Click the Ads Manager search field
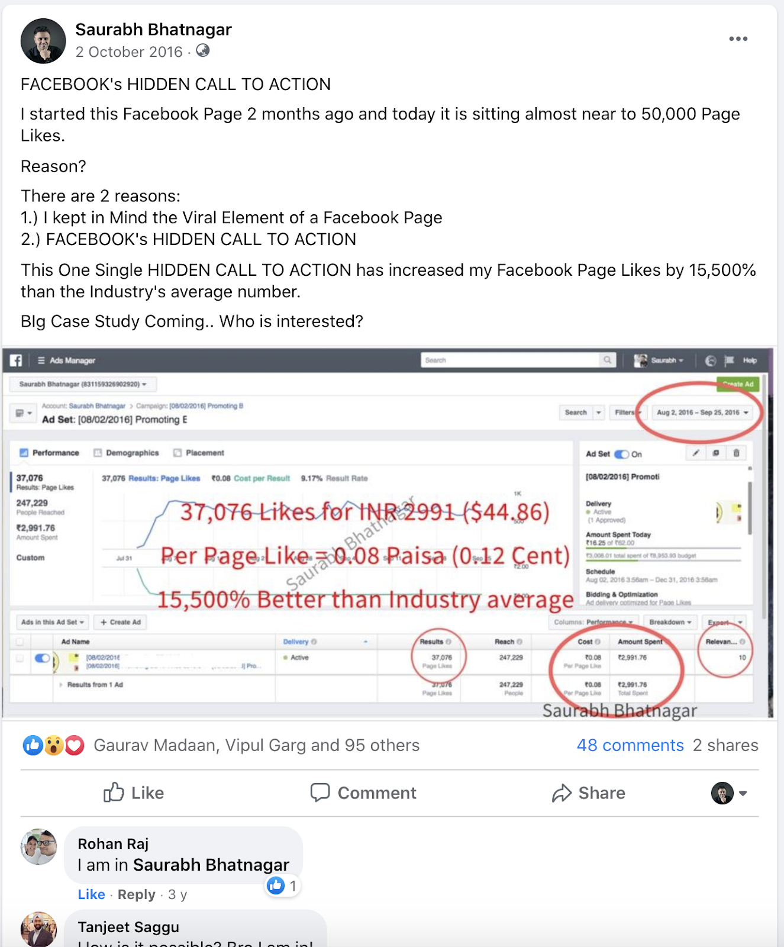784x947 pixels. tap(518, 360)
